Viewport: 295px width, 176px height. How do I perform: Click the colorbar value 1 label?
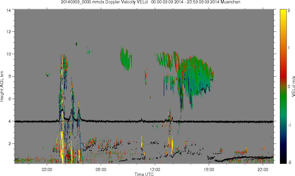click(289, 48)
